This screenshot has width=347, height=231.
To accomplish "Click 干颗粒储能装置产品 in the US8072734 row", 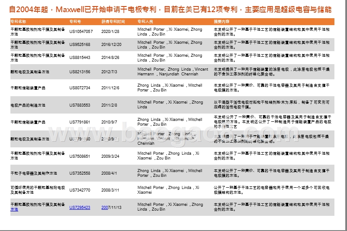I will (x=28, y=88).
